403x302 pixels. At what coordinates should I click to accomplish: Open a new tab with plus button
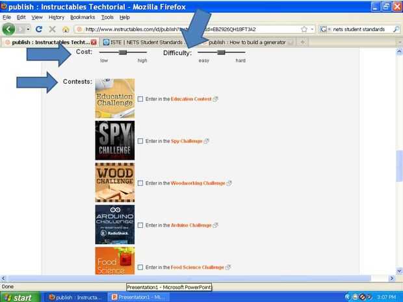302,42
